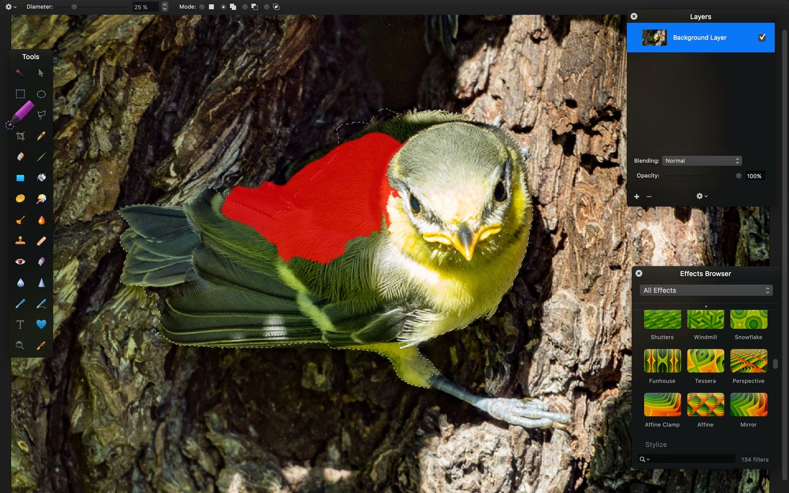Remove layer with the minus button
This screenshot has height=493, width=789.
point(648,197)
